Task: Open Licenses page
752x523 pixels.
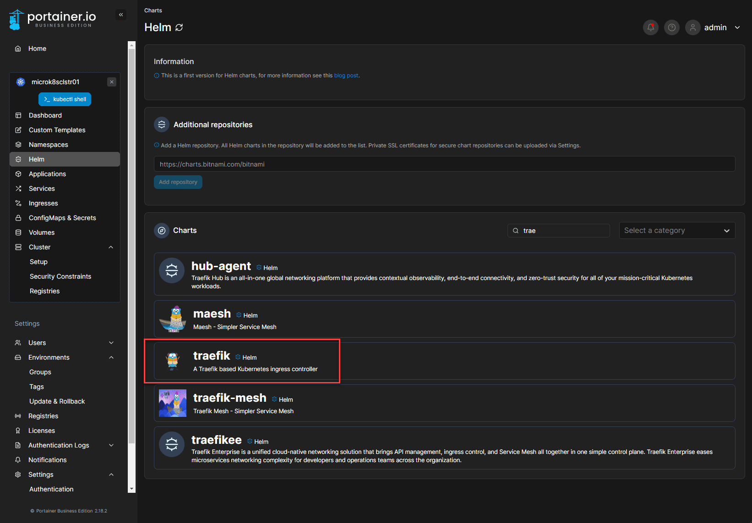Action: click(42, 431)
